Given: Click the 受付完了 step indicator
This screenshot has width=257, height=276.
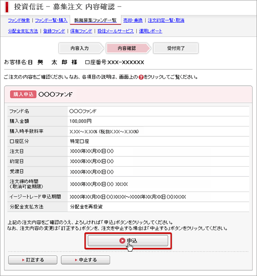Looking at the screenshot, I should (176, 48).
